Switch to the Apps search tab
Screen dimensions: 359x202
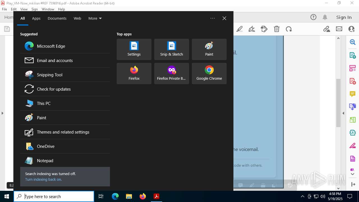(36, 18)
